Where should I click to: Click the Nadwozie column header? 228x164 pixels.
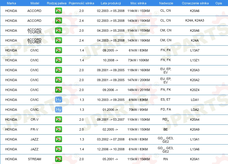166,3
